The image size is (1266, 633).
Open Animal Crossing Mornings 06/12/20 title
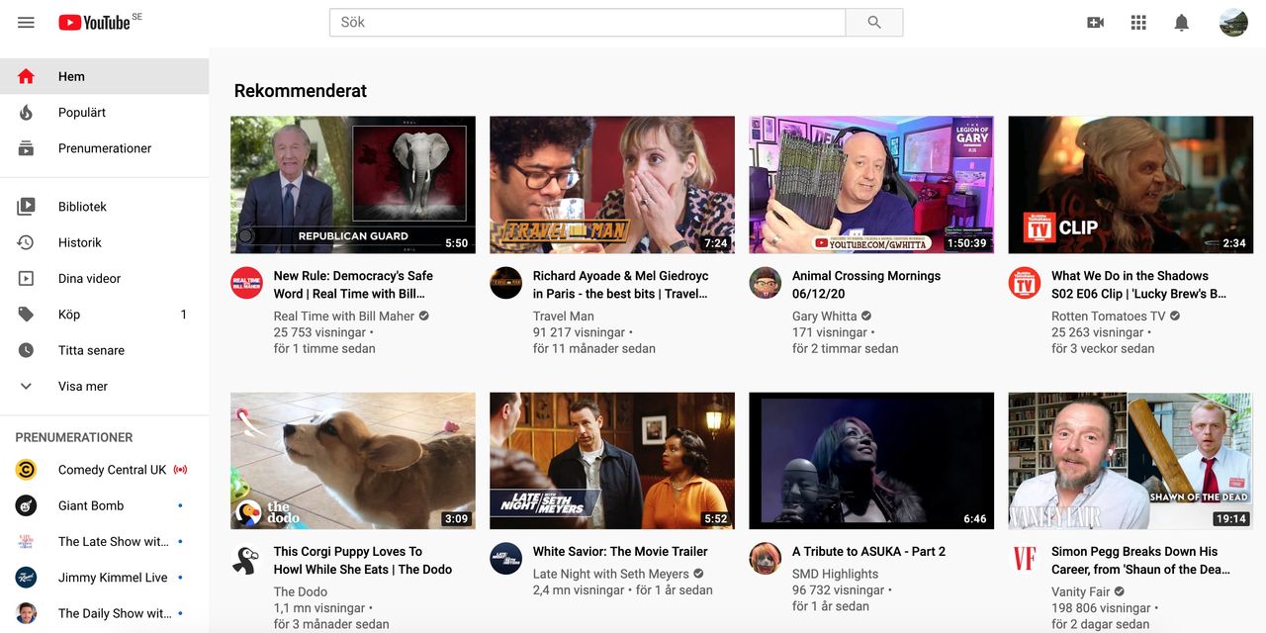click(x=866, y=285)
